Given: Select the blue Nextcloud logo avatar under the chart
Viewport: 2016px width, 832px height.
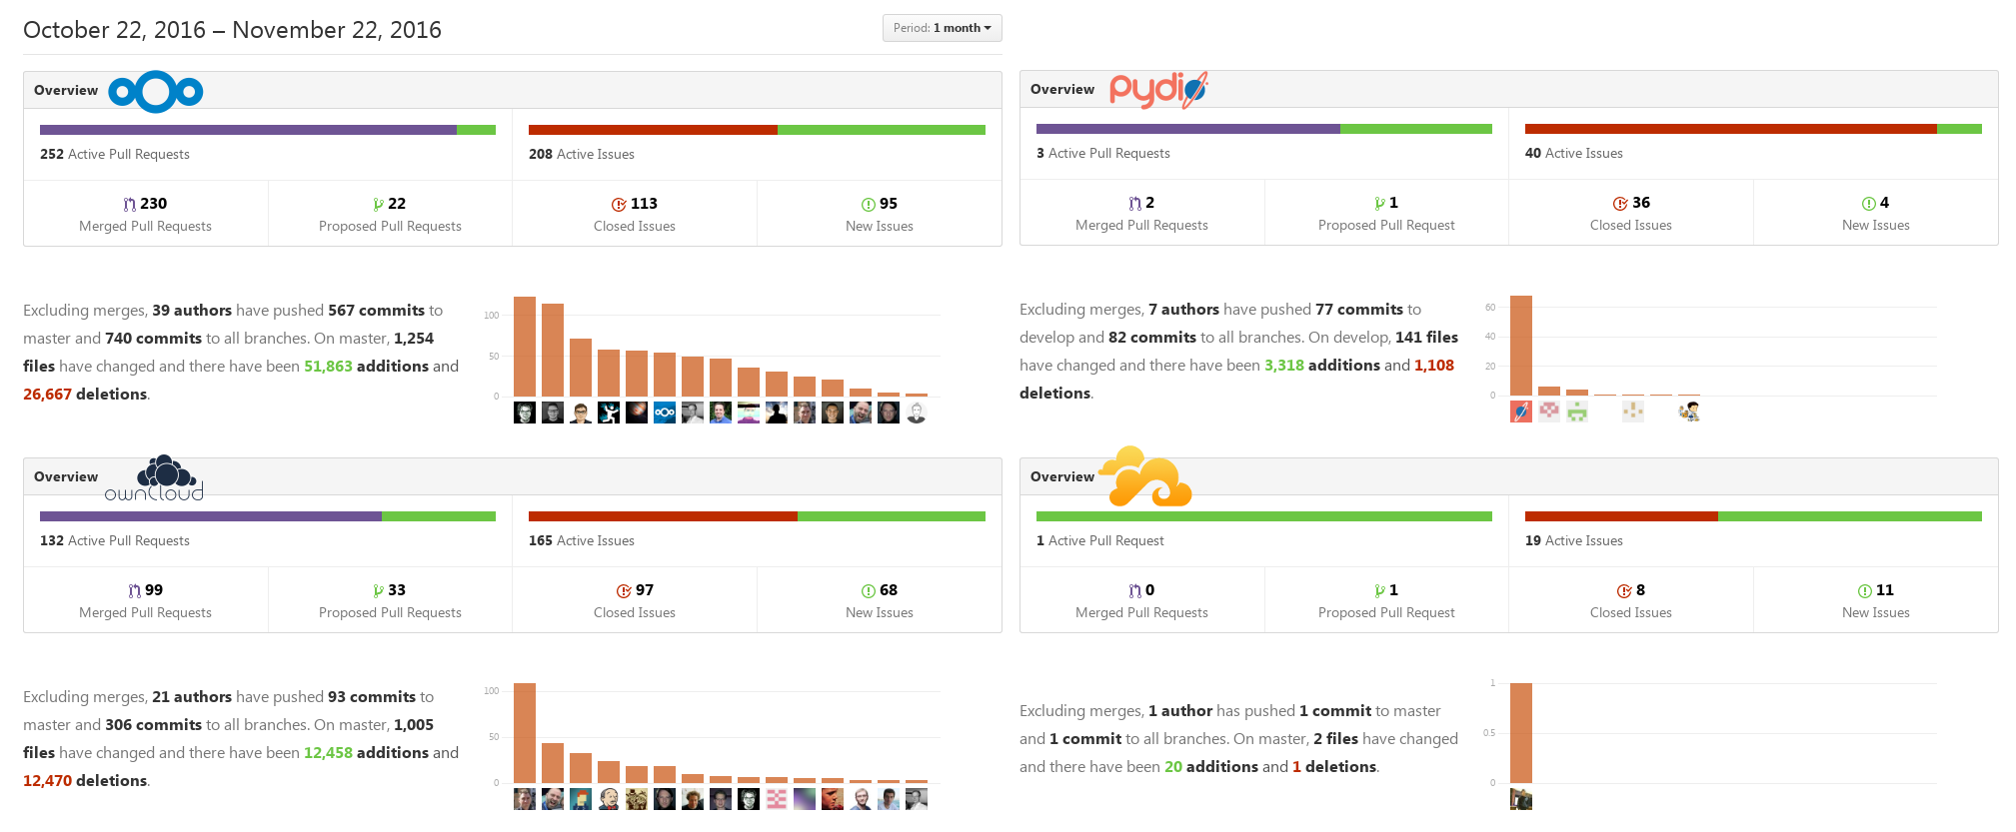Looking at the screenshot, I should pyautogui.click(x=665, y=413).
